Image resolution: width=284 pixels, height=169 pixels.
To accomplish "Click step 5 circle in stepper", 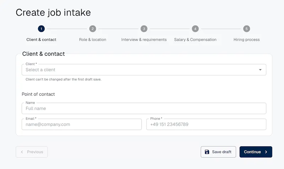I will [246, 29].
